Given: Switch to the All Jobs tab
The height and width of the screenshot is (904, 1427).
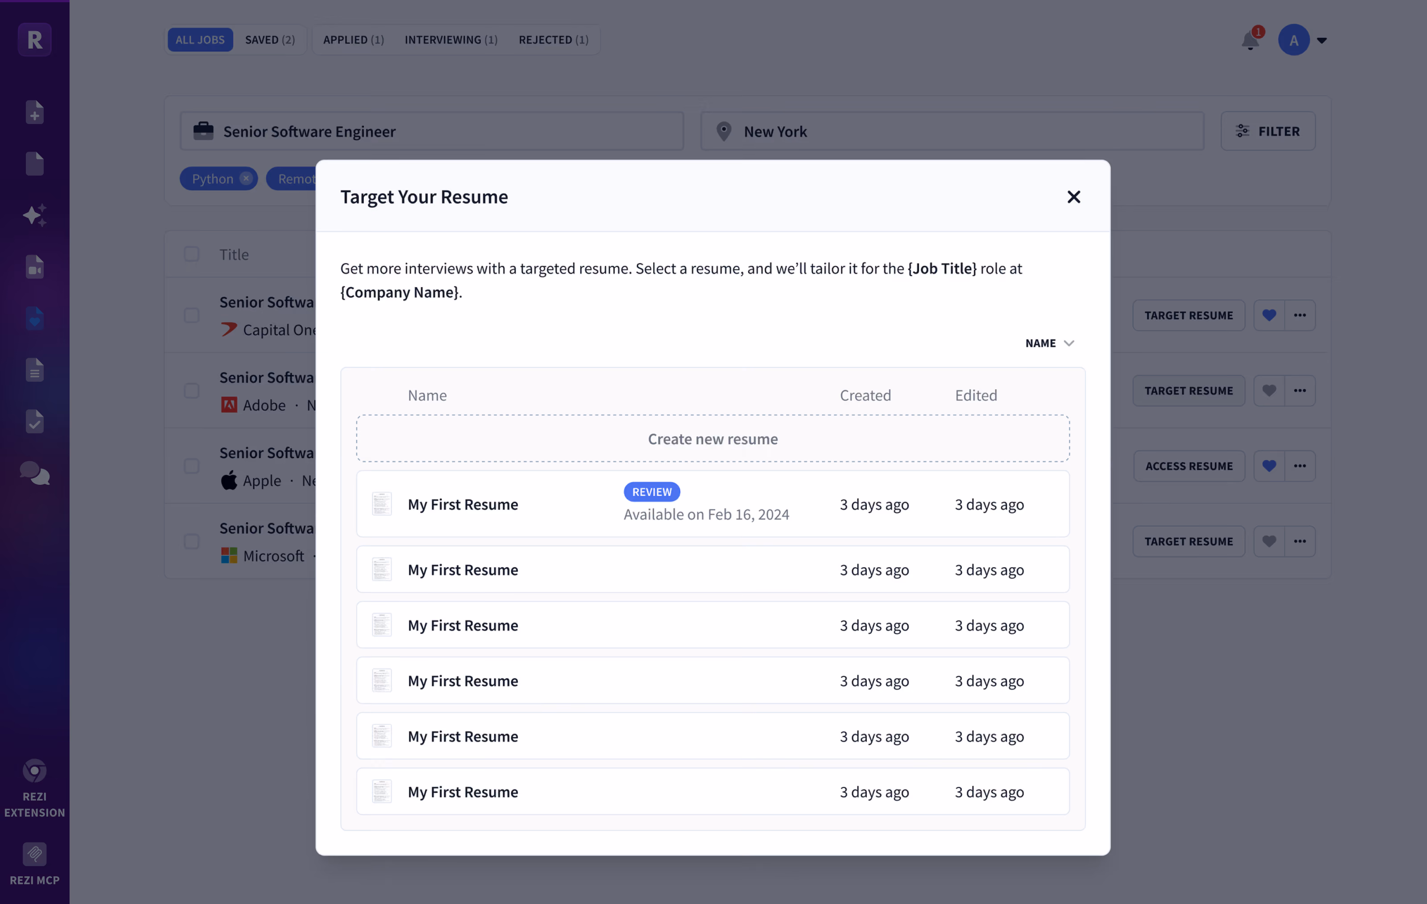Looking at the screenshot, I should (x=200, y=40).
